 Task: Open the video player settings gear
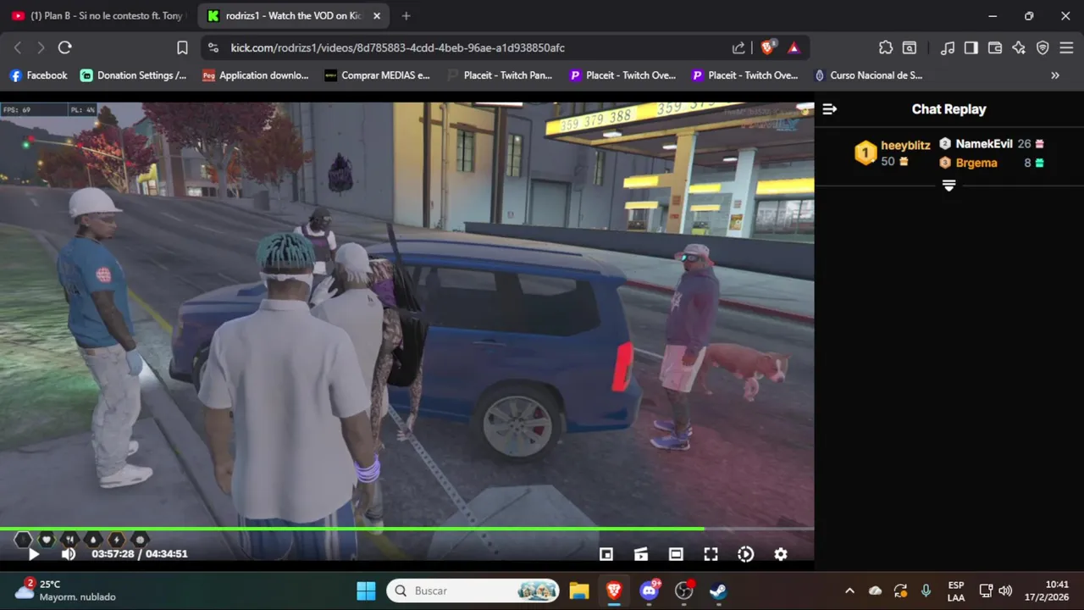[x=781, y=554]
